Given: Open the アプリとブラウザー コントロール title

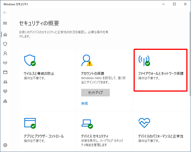Looking at the screenshot, I should tap(44, 136).
